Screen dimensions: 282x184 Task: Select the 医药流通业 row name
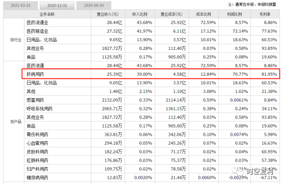(37, 22)
